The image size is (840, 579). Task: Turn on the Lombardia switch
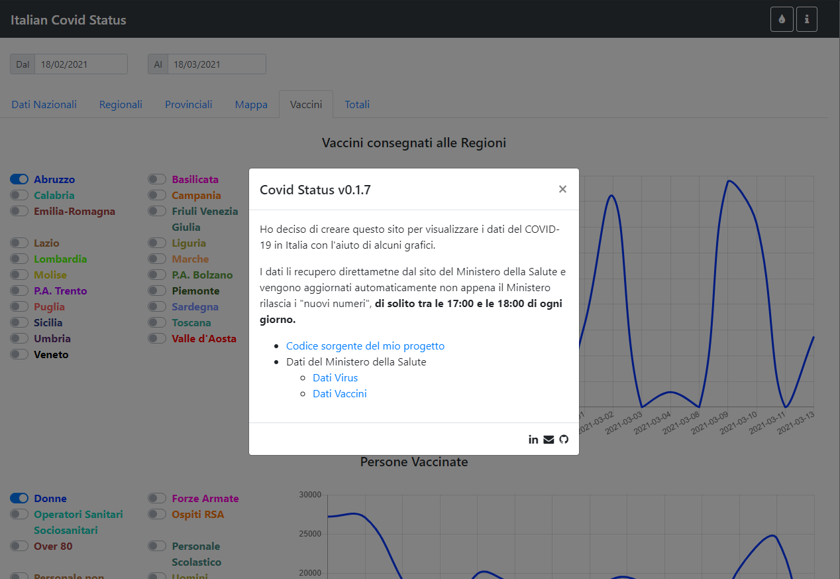click(19, 259)
